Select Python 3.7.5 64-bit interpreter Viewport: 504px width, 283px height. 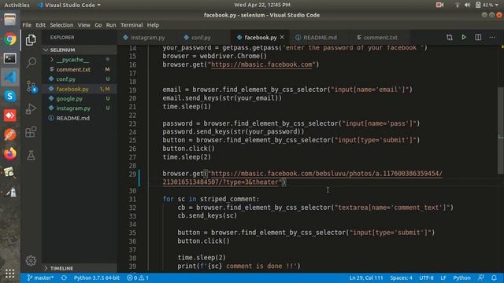click(x=97, y=277)
